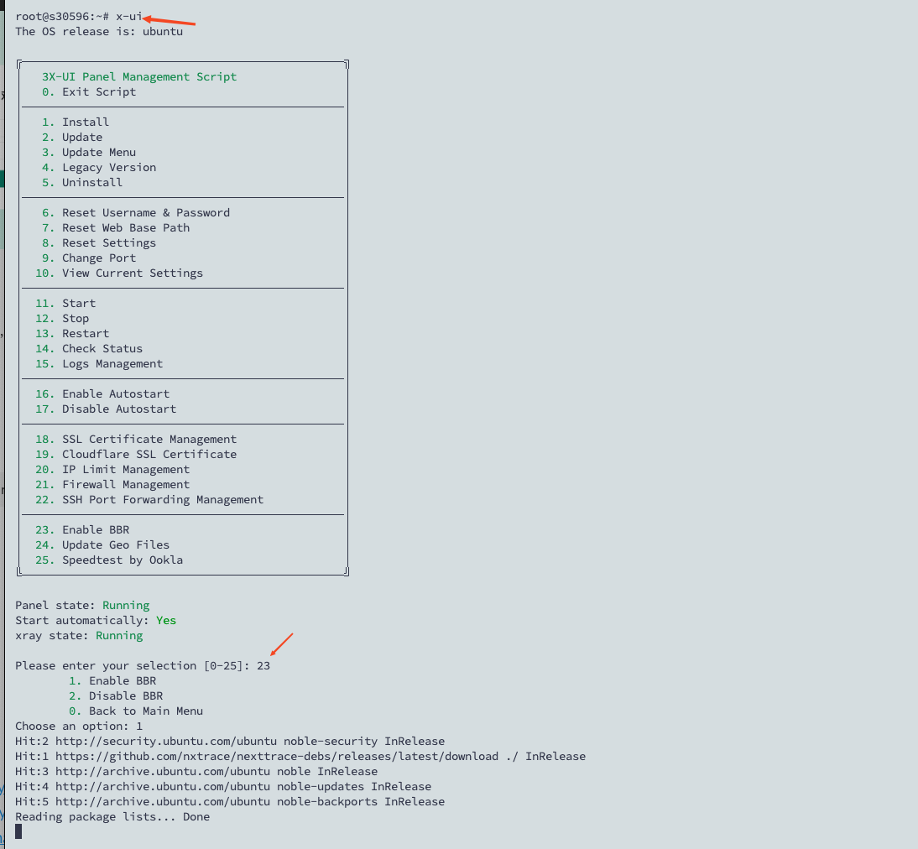Select the Change Port option
This screenshot has width=918, height=849.
(98, 258)
